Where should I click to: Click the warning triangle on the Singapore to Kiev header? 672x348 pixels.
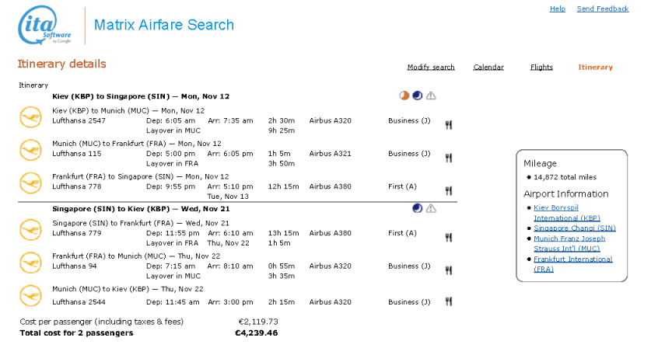431,208
